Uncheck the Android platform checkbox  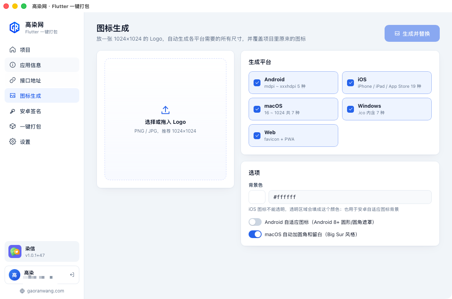(257, 82)
